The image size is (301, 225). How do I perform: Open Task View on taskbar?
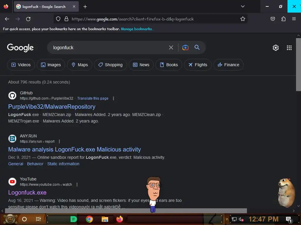(x=39, y=219)
